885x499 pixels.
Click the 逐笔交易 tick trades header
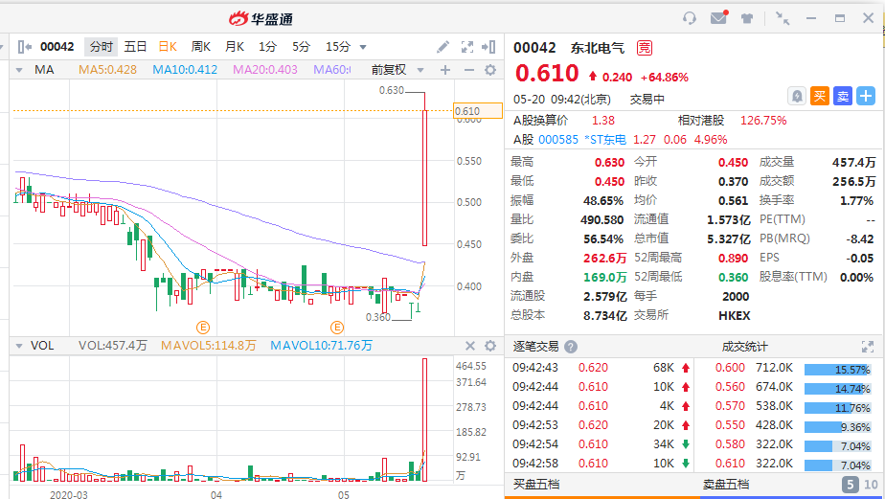coord(535,347)
